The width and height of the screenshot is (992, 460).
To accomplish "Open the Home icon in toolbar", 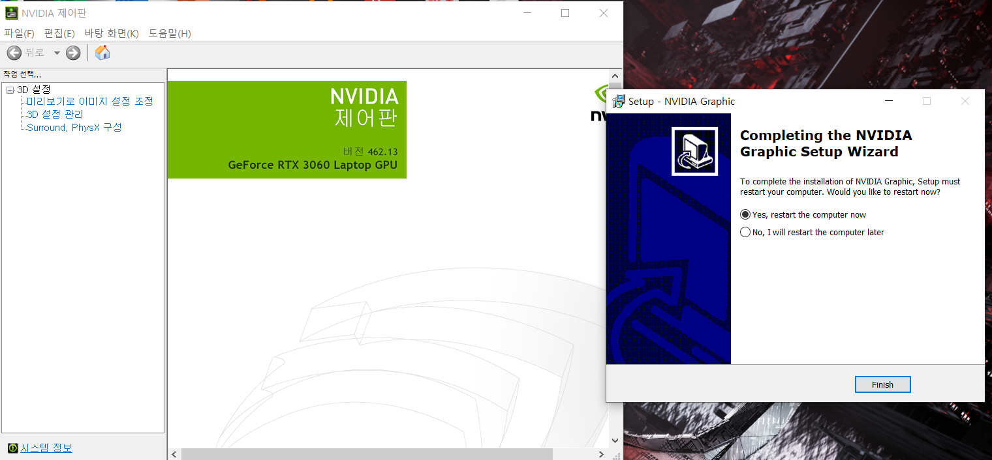I will pyautogui.click(x=102, y=53).
